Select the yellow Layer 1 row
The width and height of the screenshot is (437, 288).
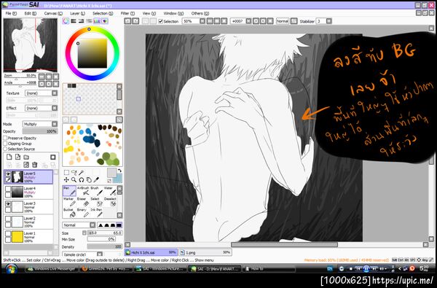point(28,236)
